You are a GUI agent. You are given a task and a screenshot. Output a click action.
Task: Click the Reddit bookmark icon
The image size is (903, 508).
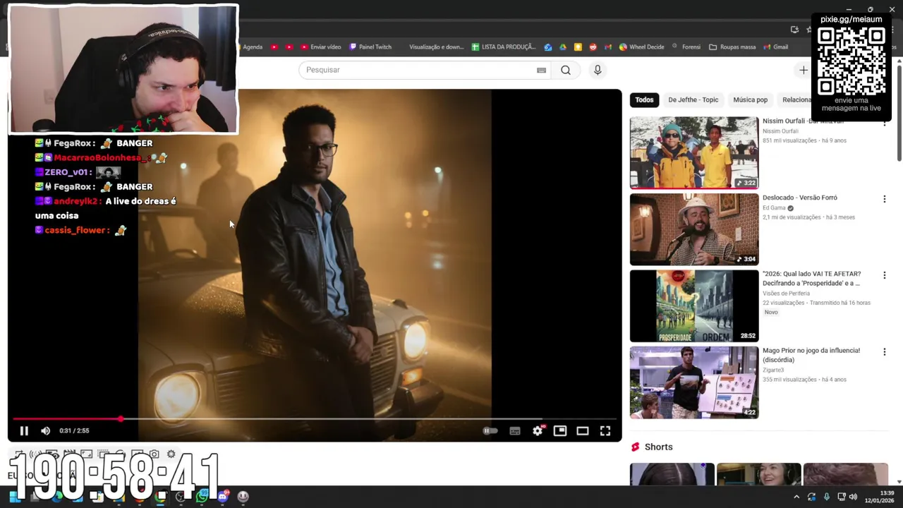click(593, 47)
